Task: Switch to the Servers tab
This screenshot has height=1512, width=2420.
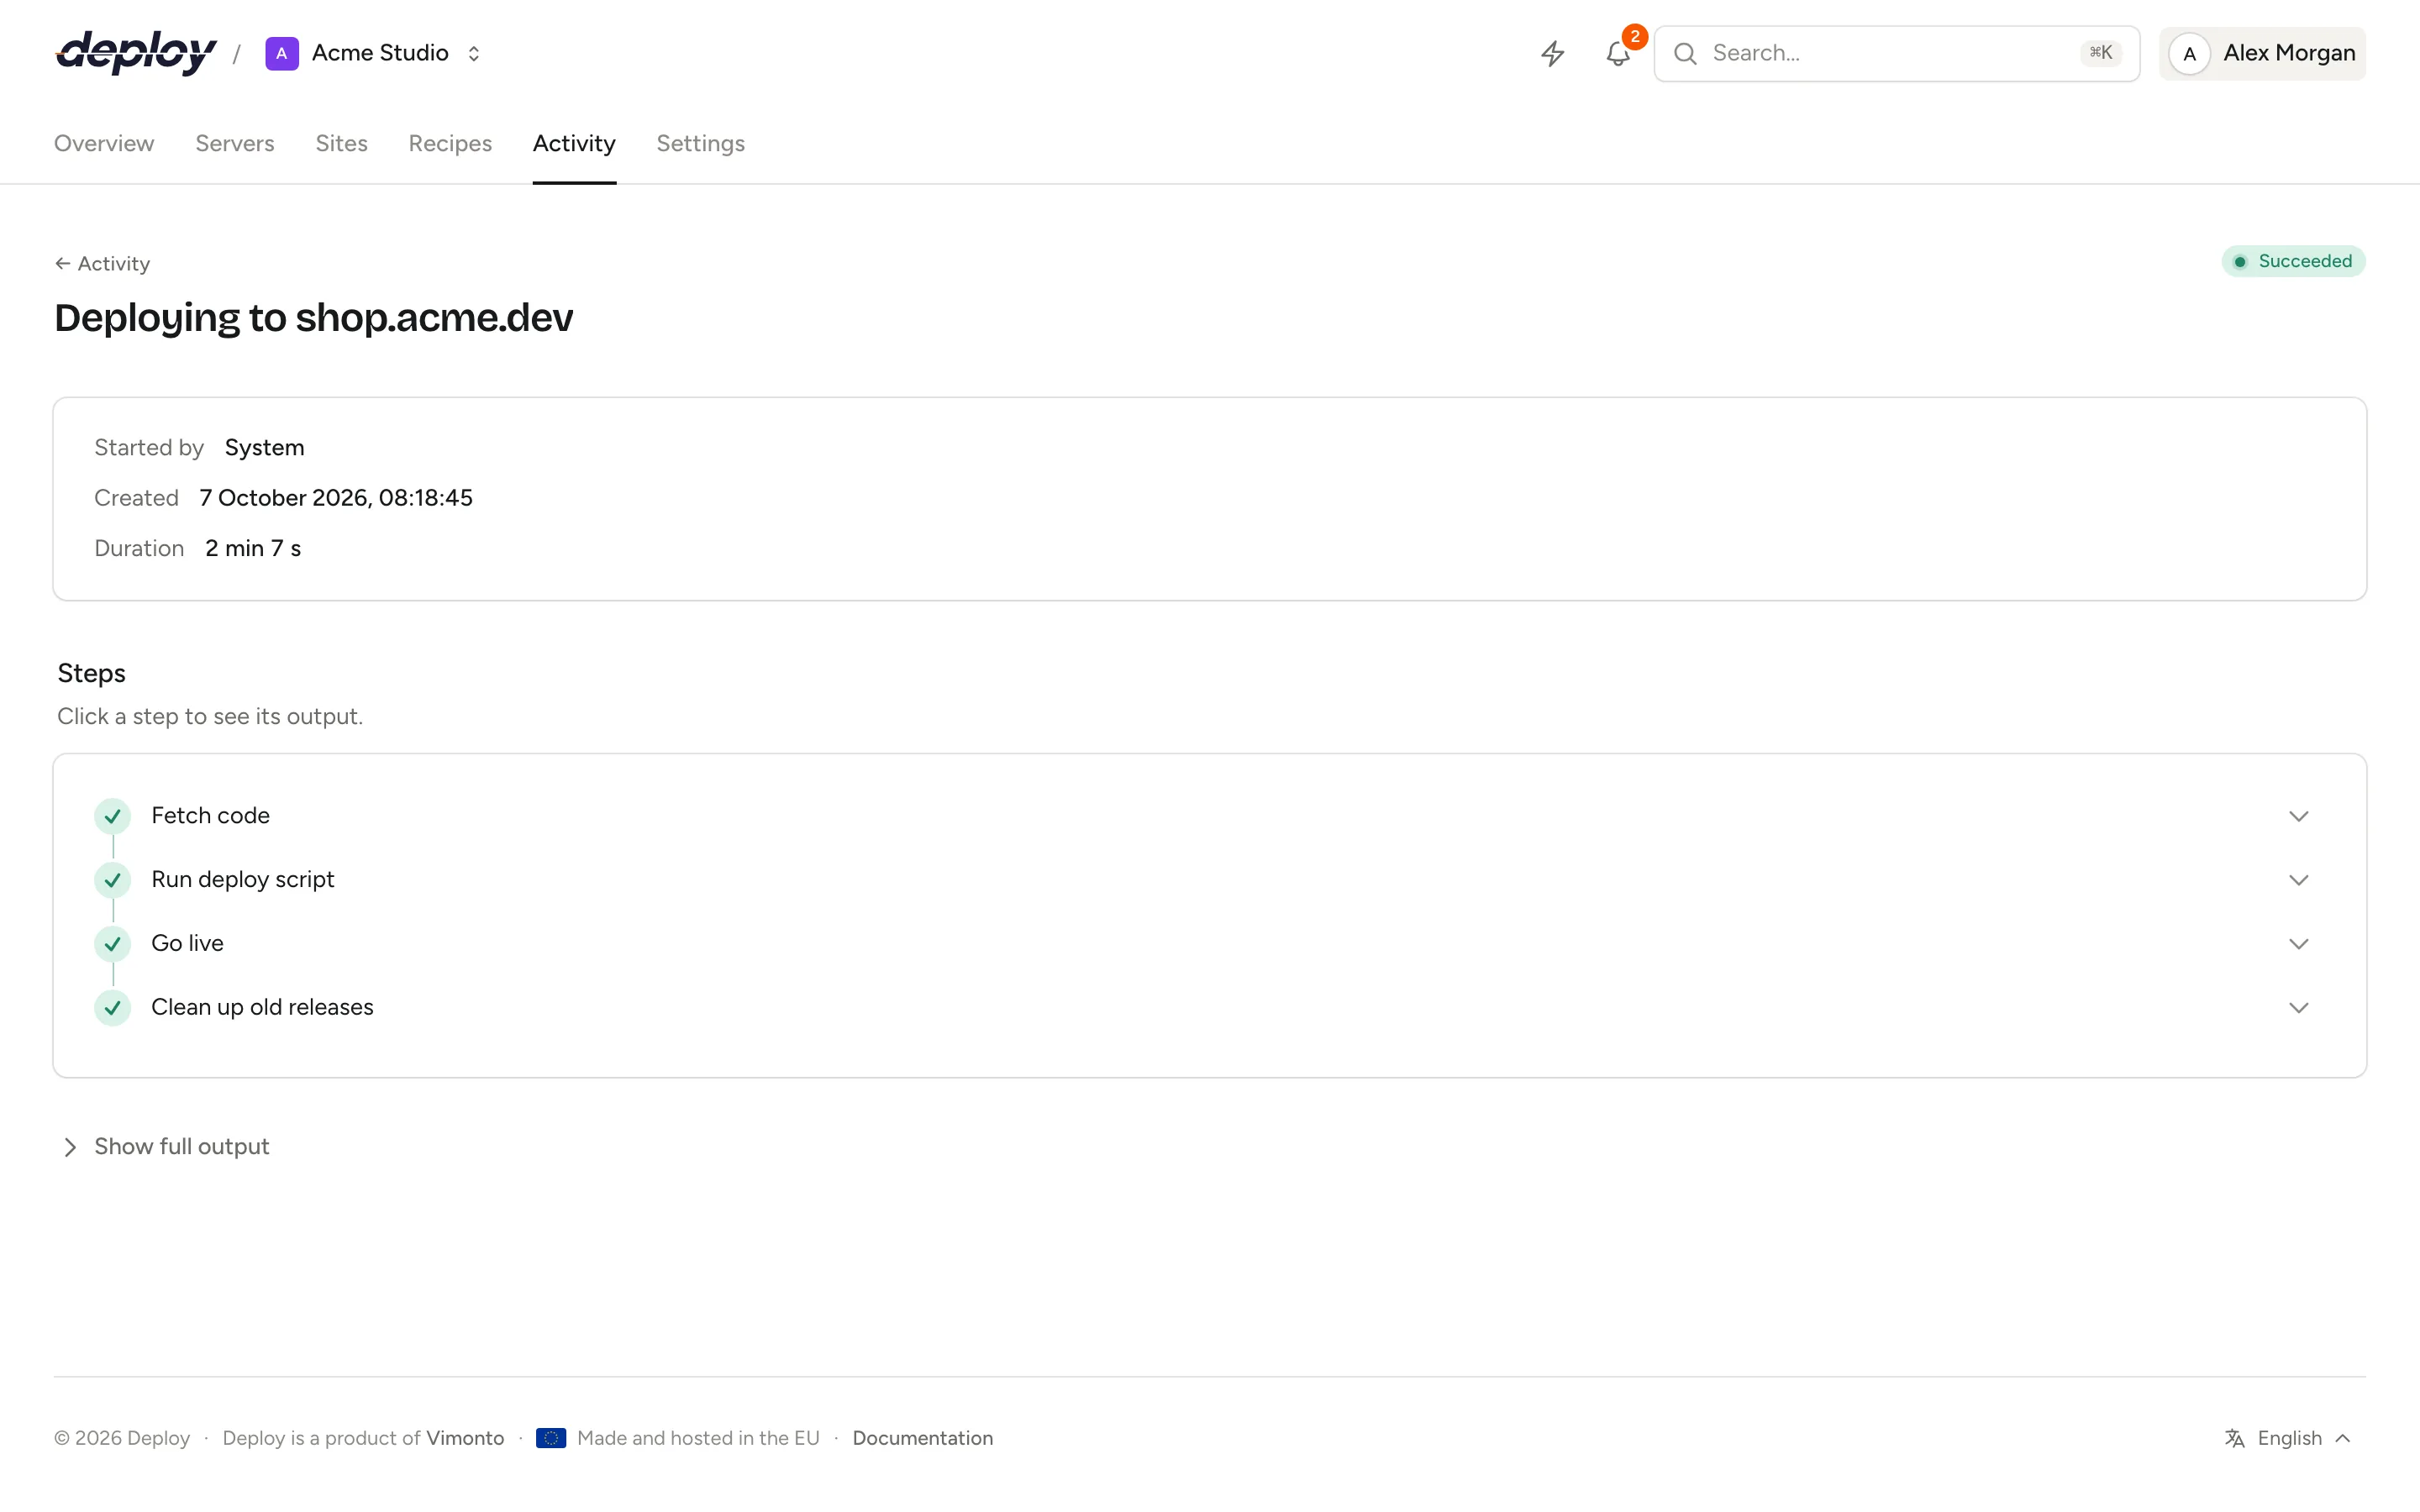Action: [235, 143]
